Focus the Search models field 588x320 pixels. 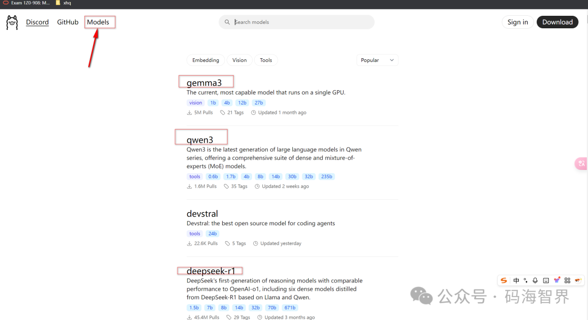(296, 22)
